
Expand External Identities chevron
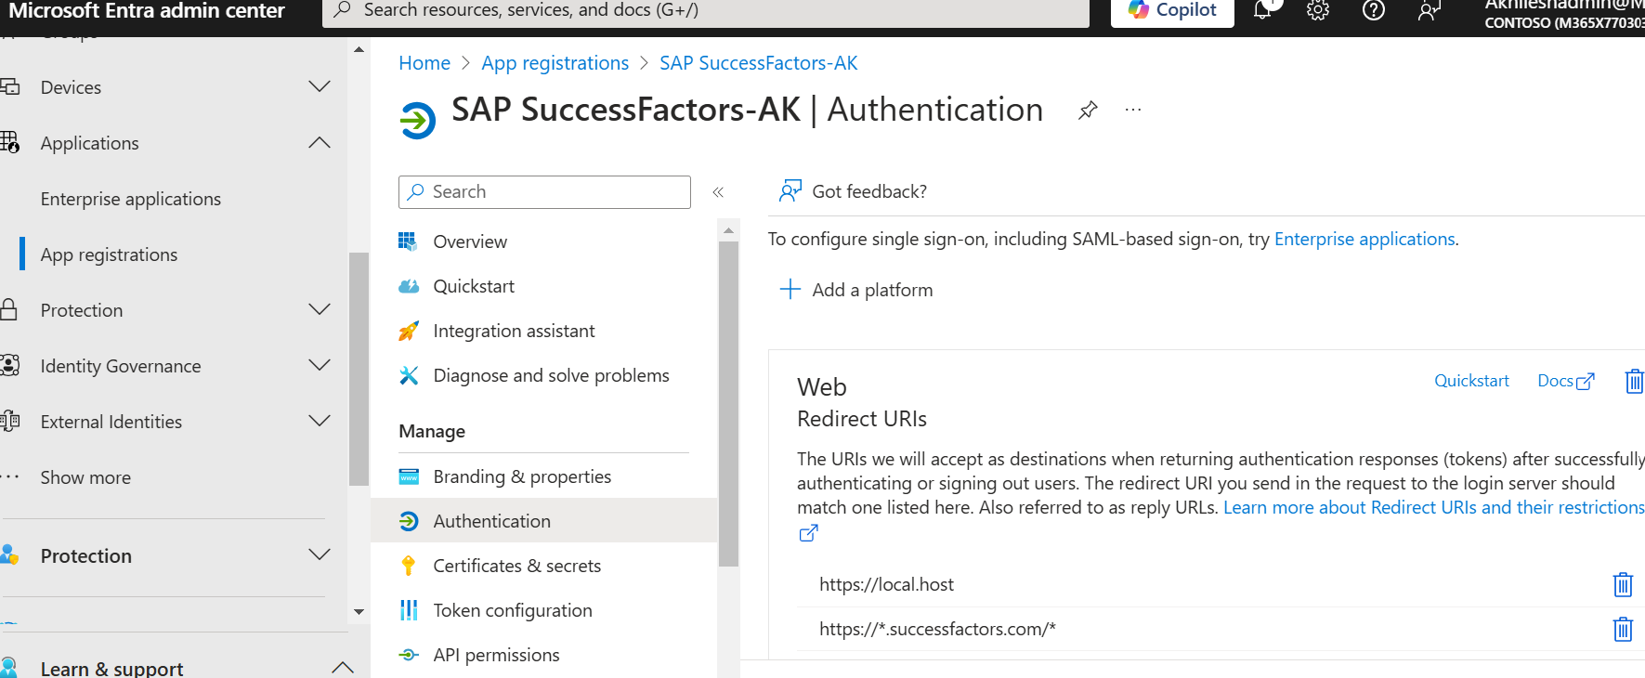(320, 422)
